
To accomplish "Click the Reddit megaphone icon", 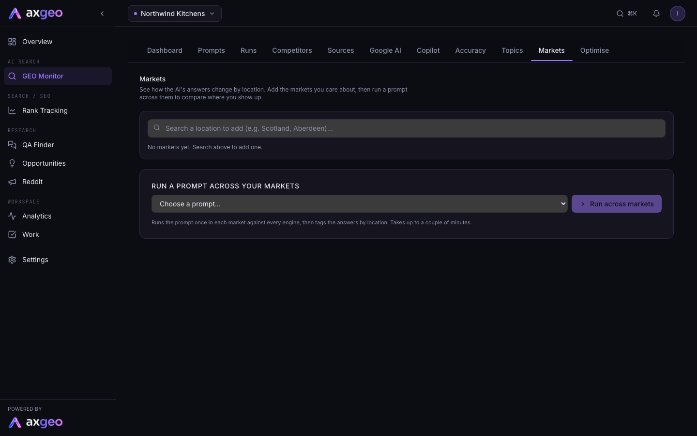I will pos(12,182).
